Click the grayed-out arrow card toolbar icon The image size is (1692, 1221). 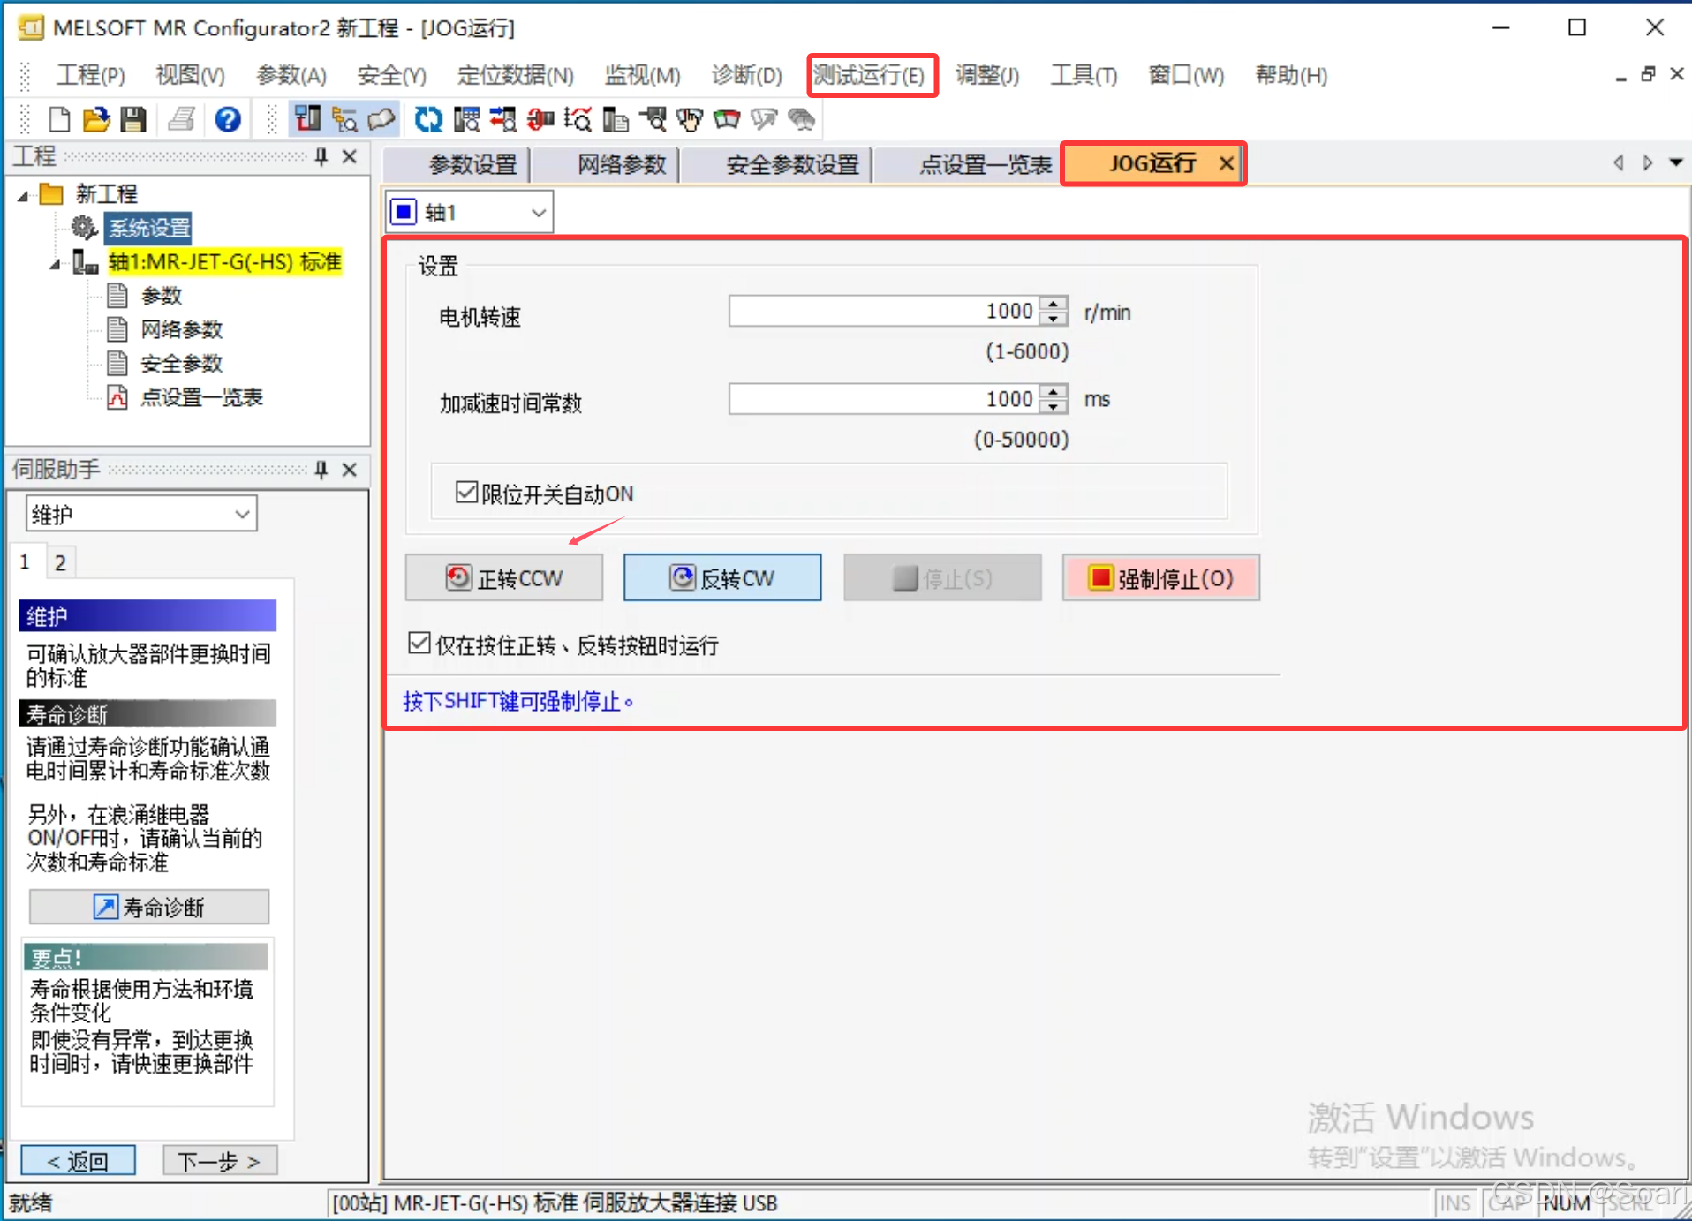click(764, 118)
